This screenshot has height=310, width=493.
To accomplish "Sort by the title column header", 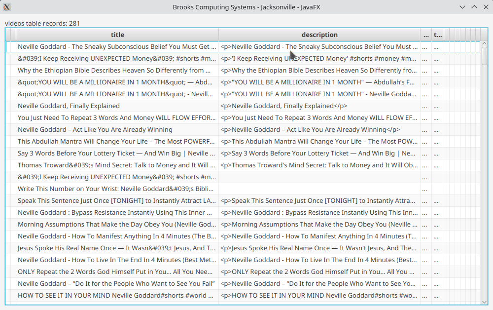I will (117, 35).
